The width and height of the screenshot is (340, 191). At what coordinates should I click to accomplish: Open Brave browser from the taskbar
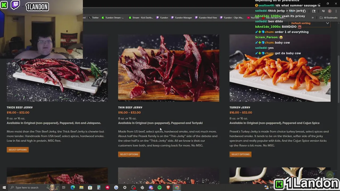pos(168,188)
